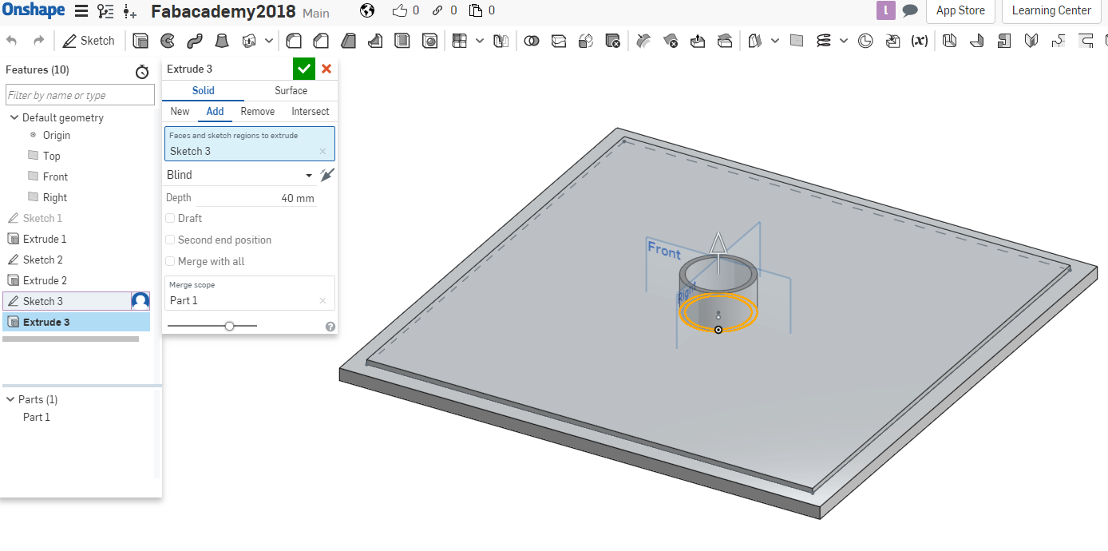Switch to the Surface tab
The width and height of the screenshot is (1108, 551).
click(x=291, y=90)
